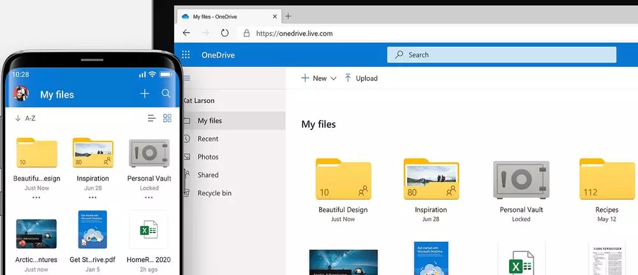The image size is (638, 275).
Task: Tap the plus icon in phone header
Action: [145, 94]
